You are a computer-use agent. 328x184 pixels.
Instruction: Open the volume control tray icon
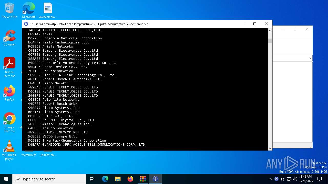tap(295, 179)
